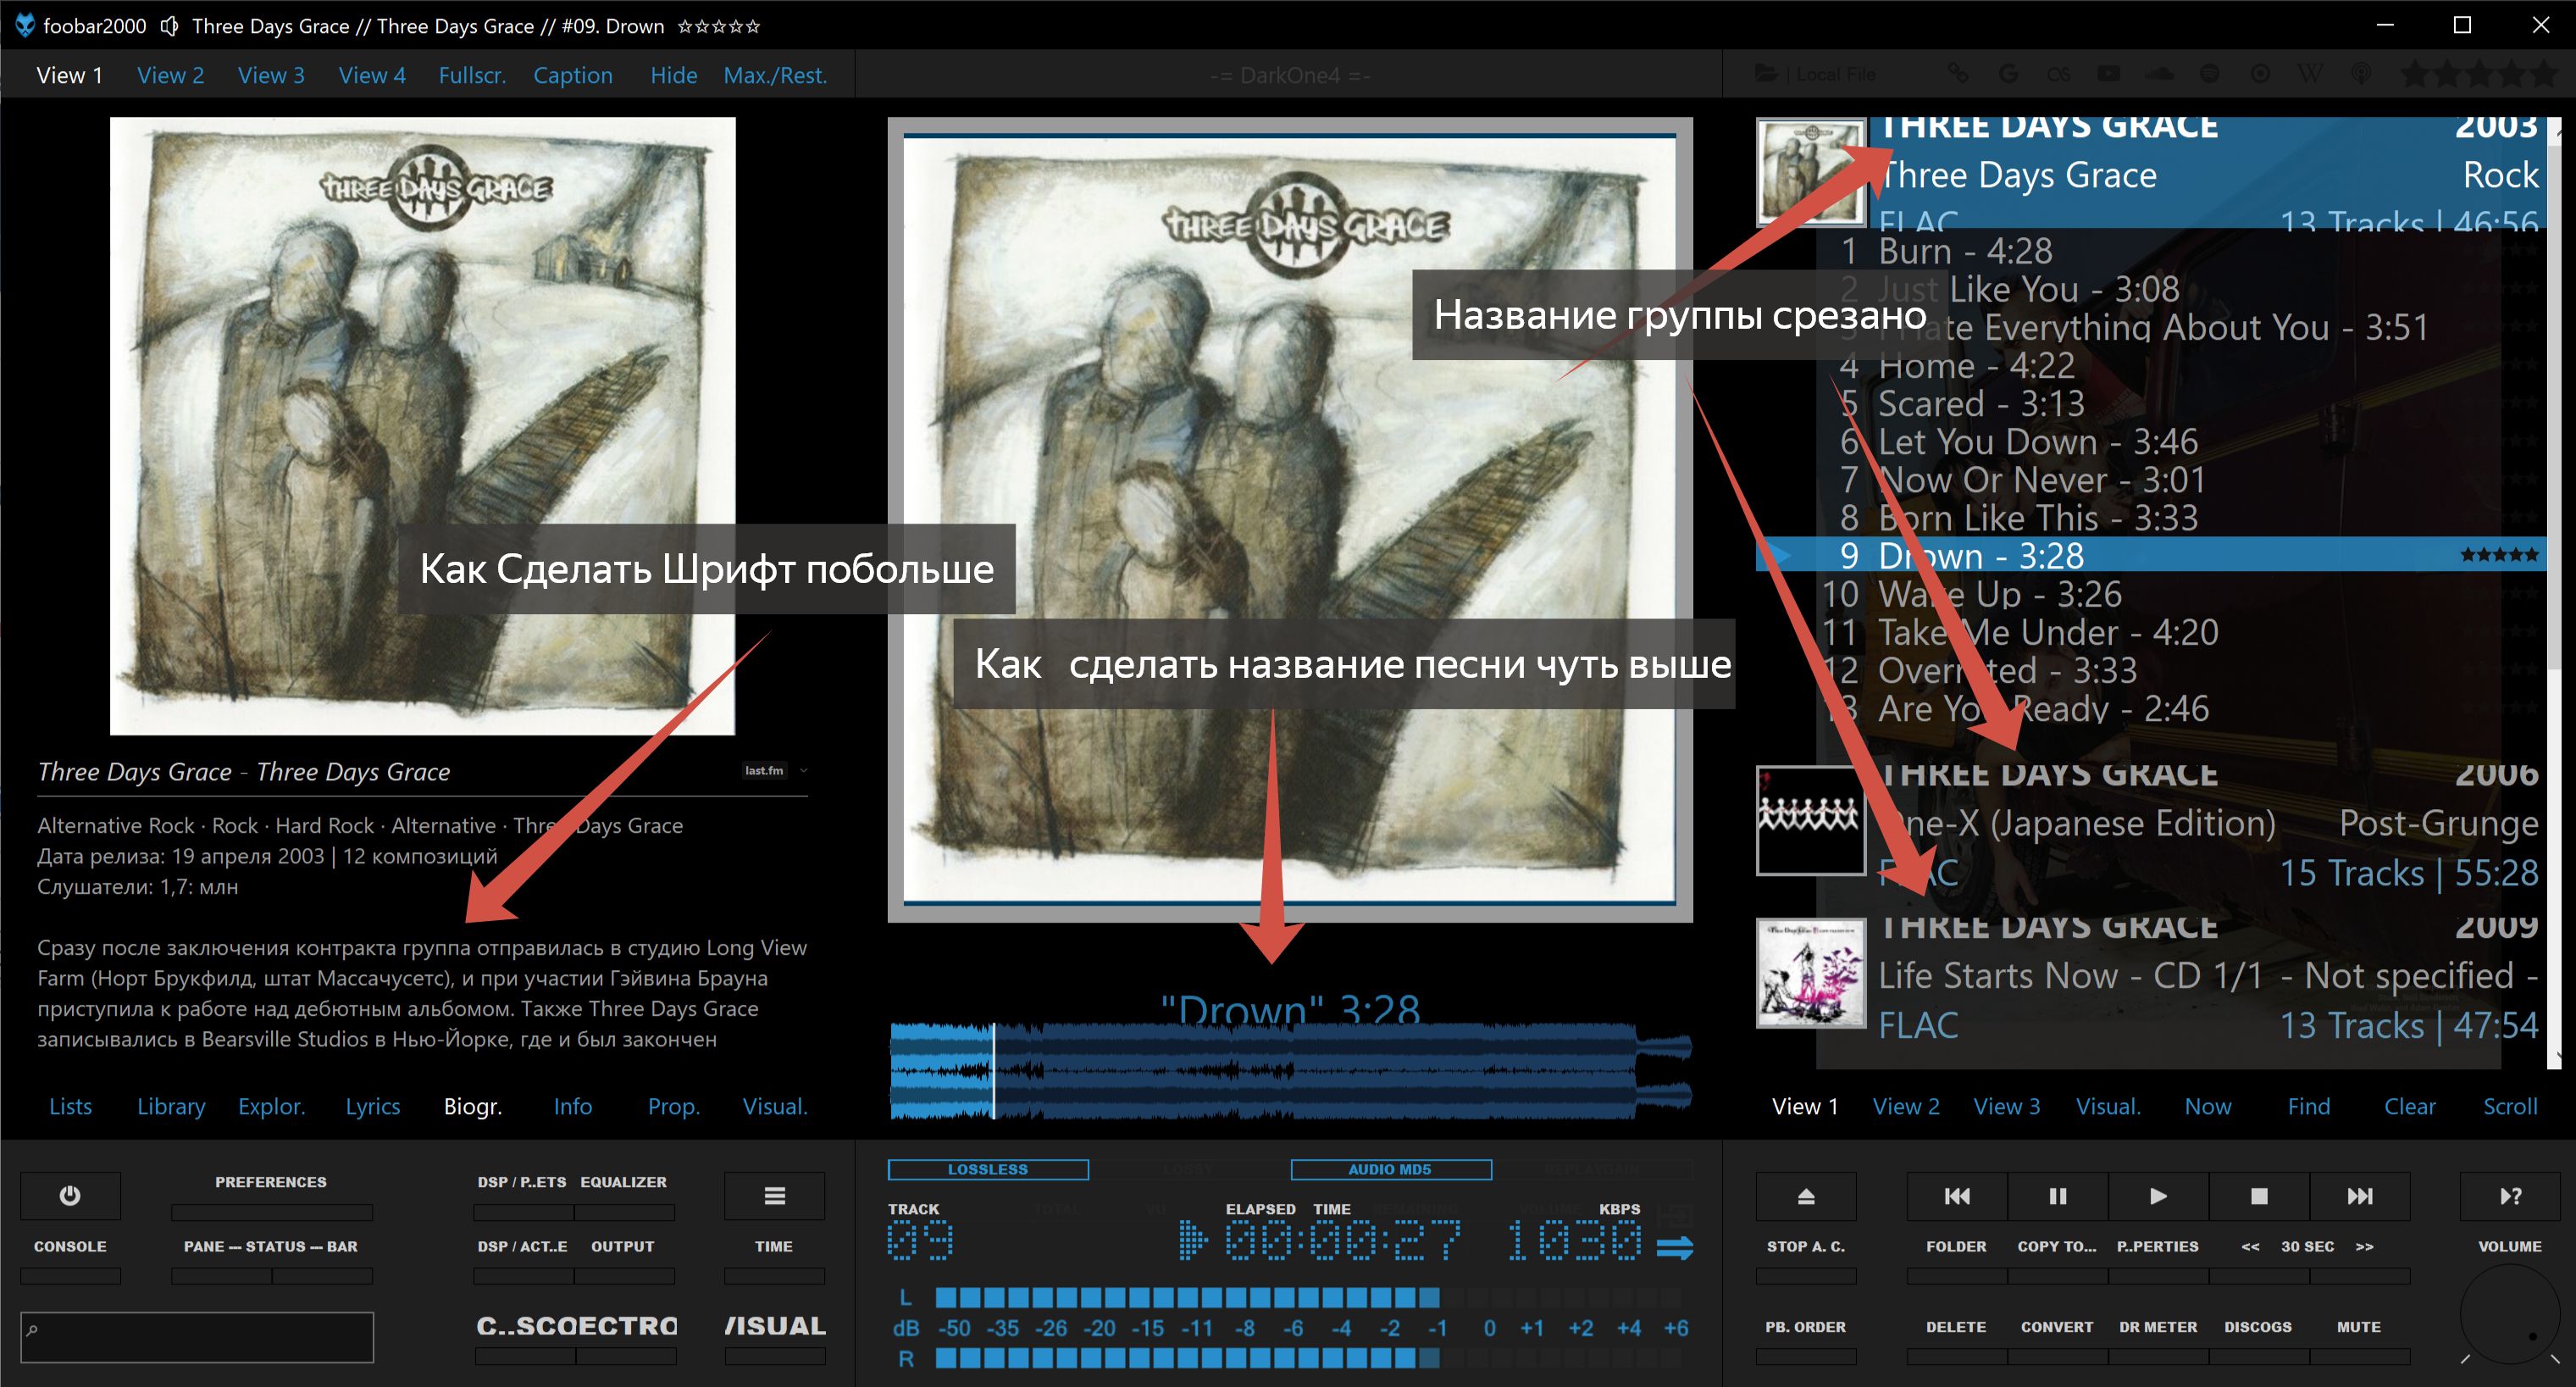The image size is (2576, 1387).
Task: Switch to the Lyrics tab
Action: (x=372, y=1106)
